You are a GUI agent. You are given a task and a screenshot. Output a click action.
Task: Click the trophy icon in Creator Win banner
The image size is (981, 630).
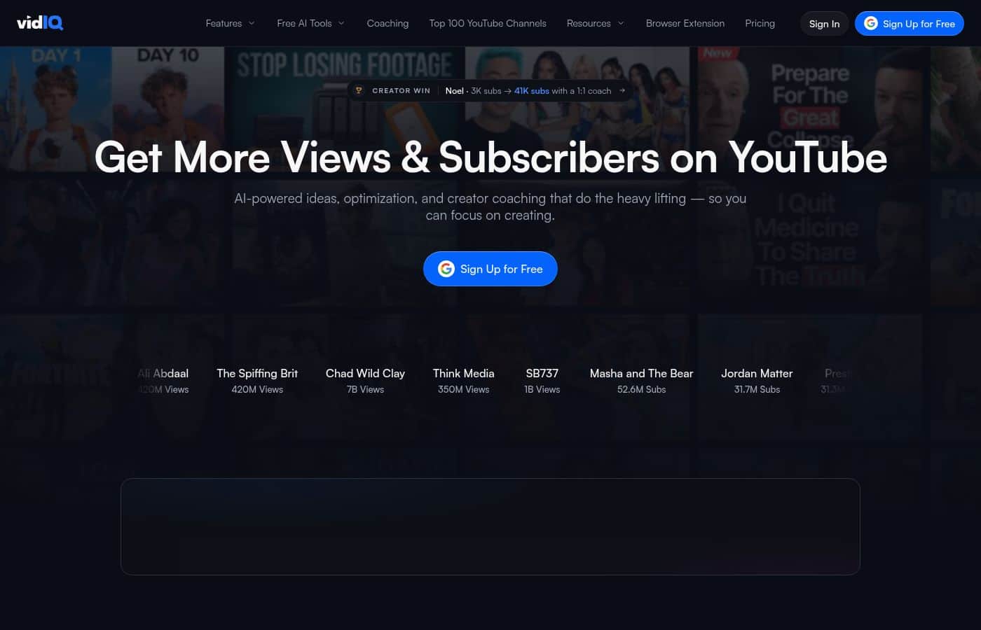359,90
